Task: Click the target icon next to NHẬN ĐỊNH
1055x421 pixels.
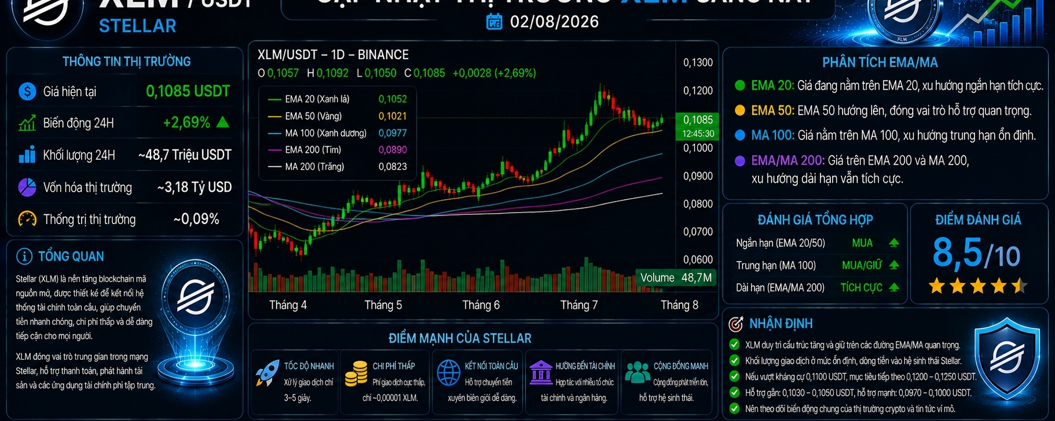Action: coord(735,324)
